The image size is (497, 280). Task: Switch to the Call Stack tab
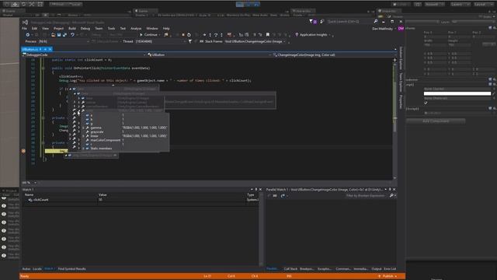[290, 269]
